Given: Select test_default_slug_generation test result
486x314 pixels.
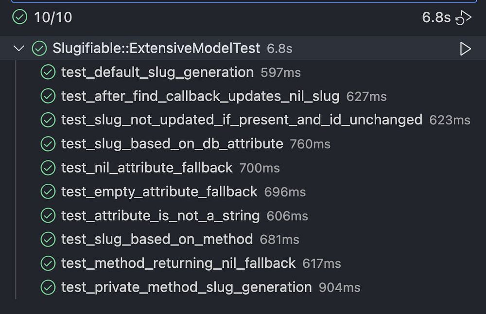Looking at the screenshot, I should 157,72.
